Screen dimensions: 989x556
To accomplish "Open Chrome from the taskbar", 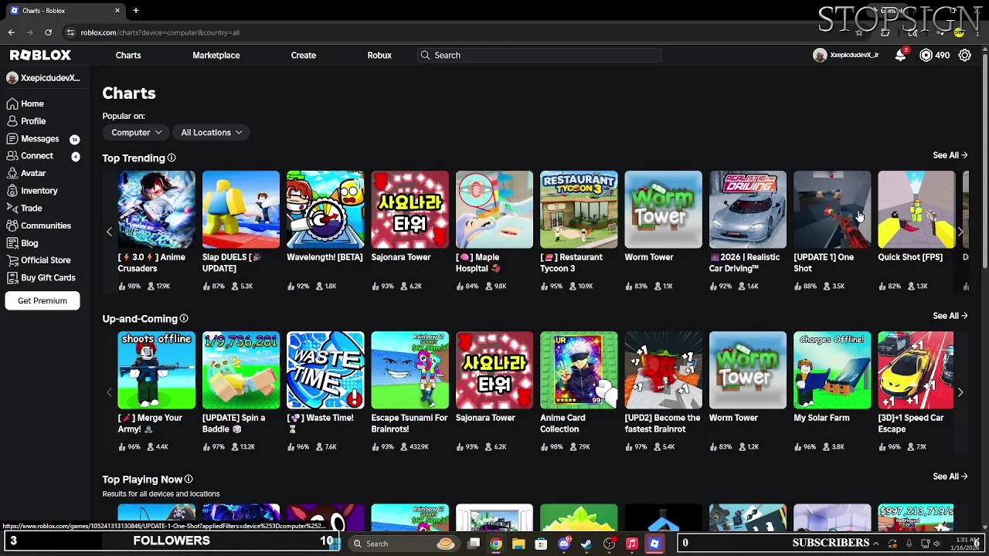I will click(496, 544).
